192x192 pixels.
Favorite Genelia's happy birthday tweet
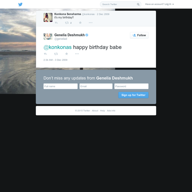coord(66,54)
